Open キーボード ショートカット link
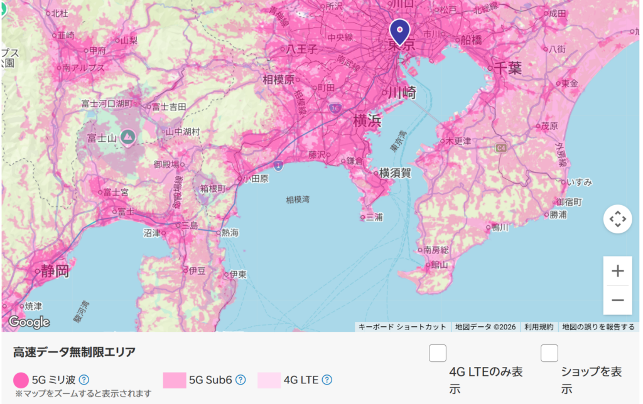 pyautogui.click(x=402, y=327)
